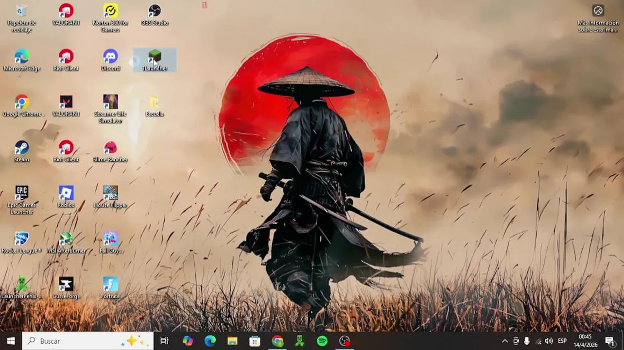Select the Steam desktop shortcut

pyautogui.click(x=21, y=151)
